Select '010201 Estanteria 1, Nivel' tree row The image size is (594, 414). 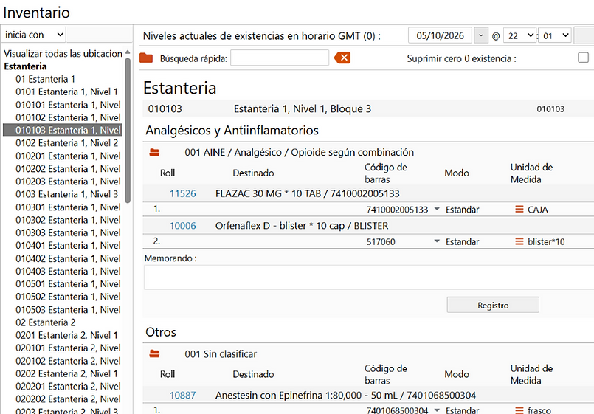[x=68, y=156]
